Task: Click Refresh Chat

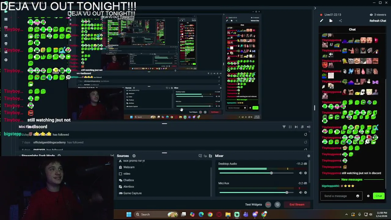Action: tap(378, 21)
